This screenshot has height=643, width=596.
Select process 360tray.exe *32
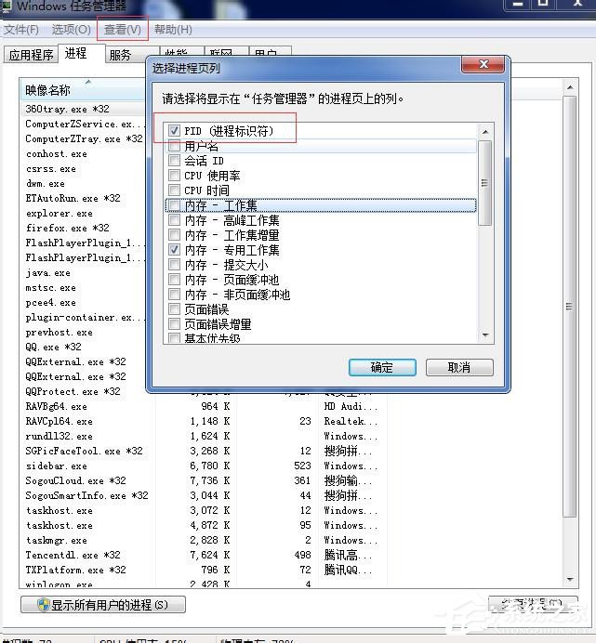click(67, 109)
